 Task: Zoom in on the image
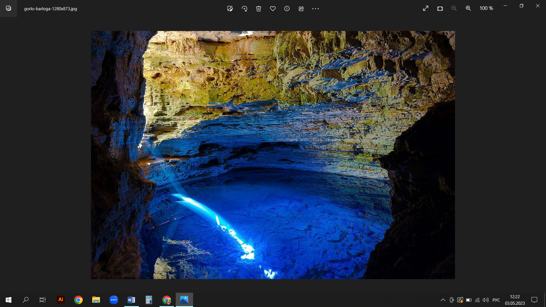click(x=468, y=9)
